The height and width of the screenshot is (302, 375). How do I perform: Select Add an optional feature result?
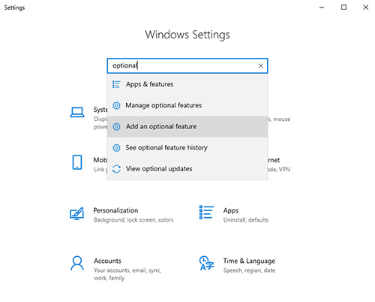point(187,127)
